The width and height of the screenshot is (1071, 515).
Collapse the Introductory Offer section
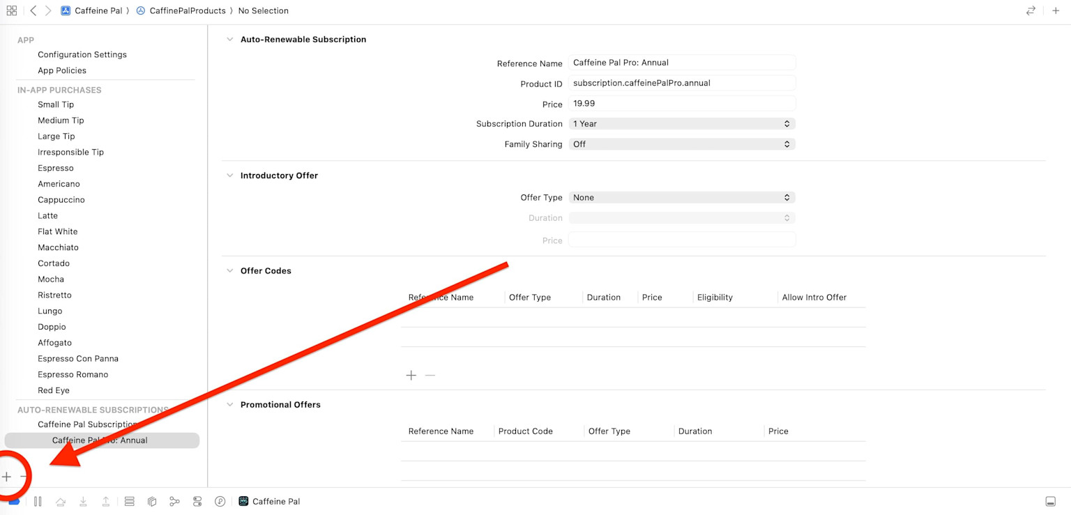point(229,176)
